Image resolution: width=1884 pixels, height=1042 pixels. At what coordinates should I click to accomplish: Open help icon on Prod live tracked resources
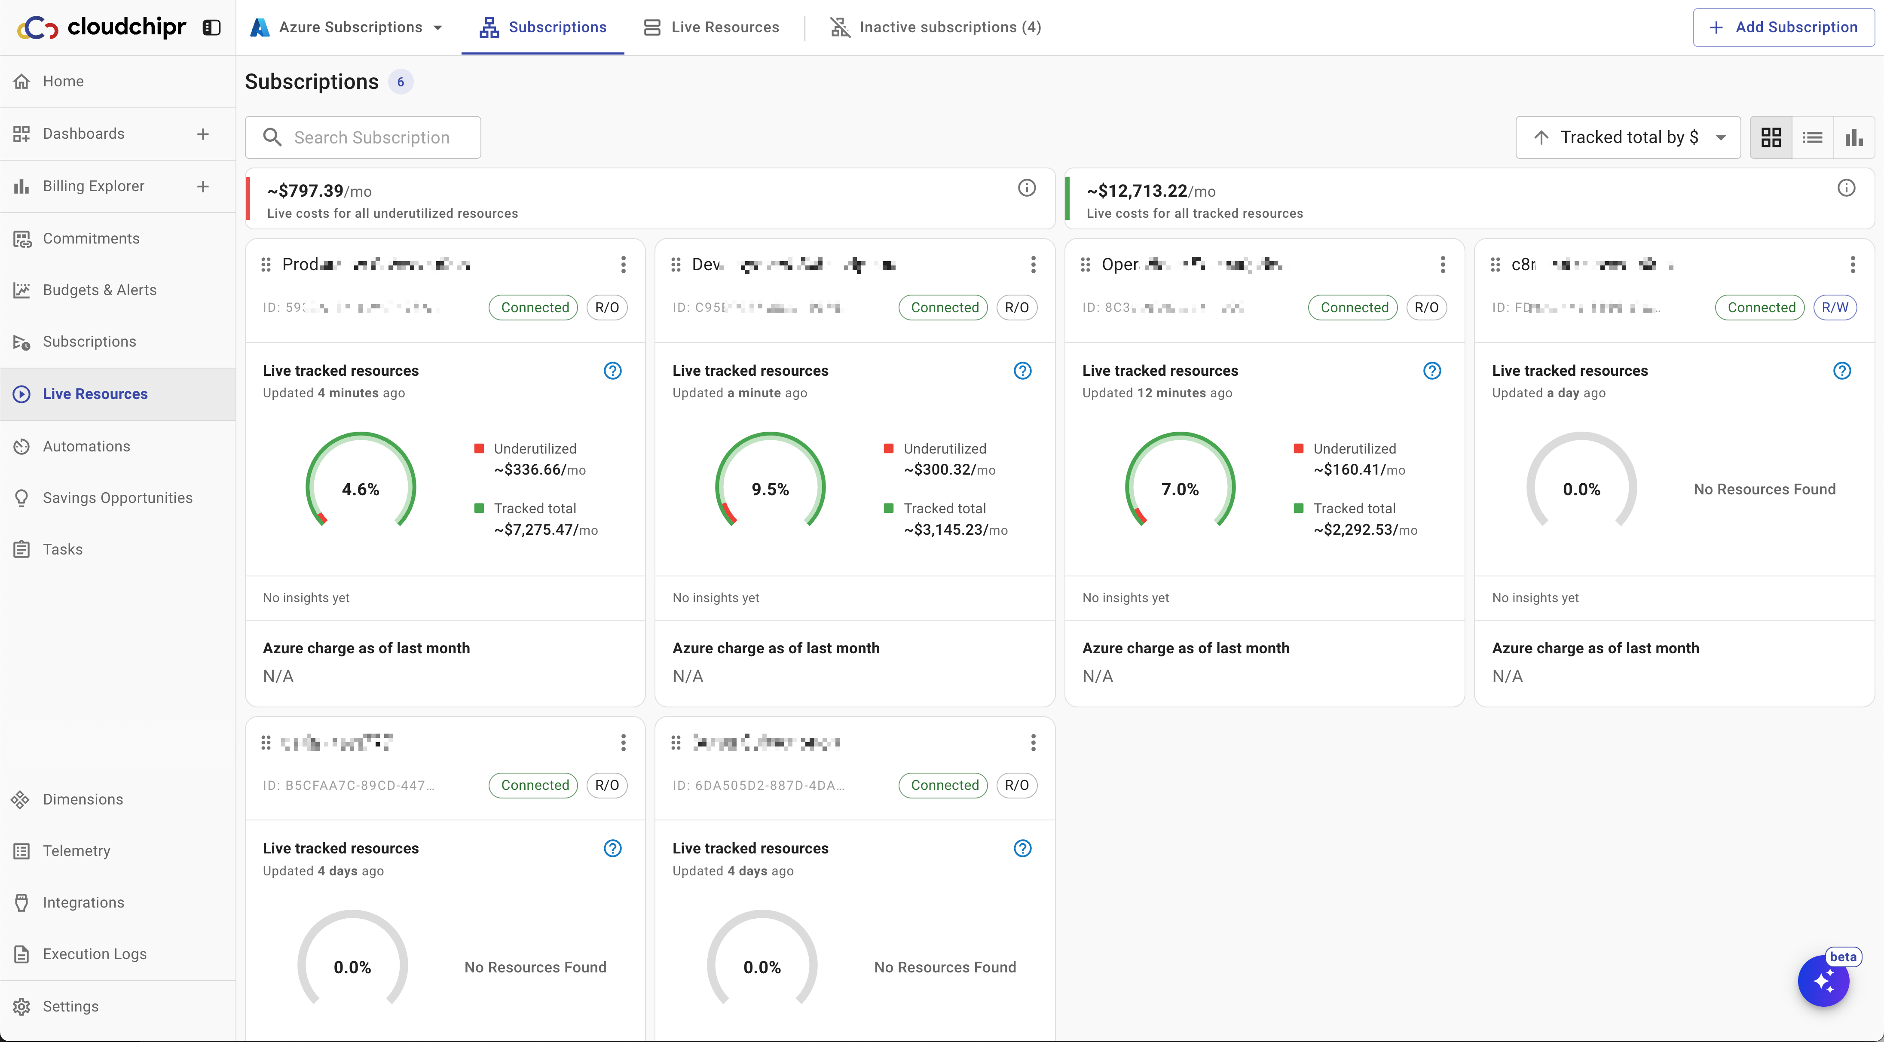point(612,371)
